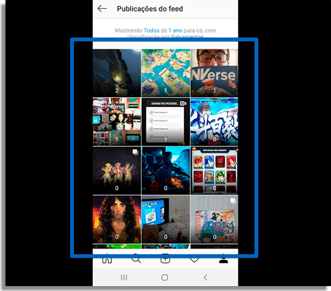Change the '1 ano' period link
Screen dimensions: 331x291
pos(175,30)
